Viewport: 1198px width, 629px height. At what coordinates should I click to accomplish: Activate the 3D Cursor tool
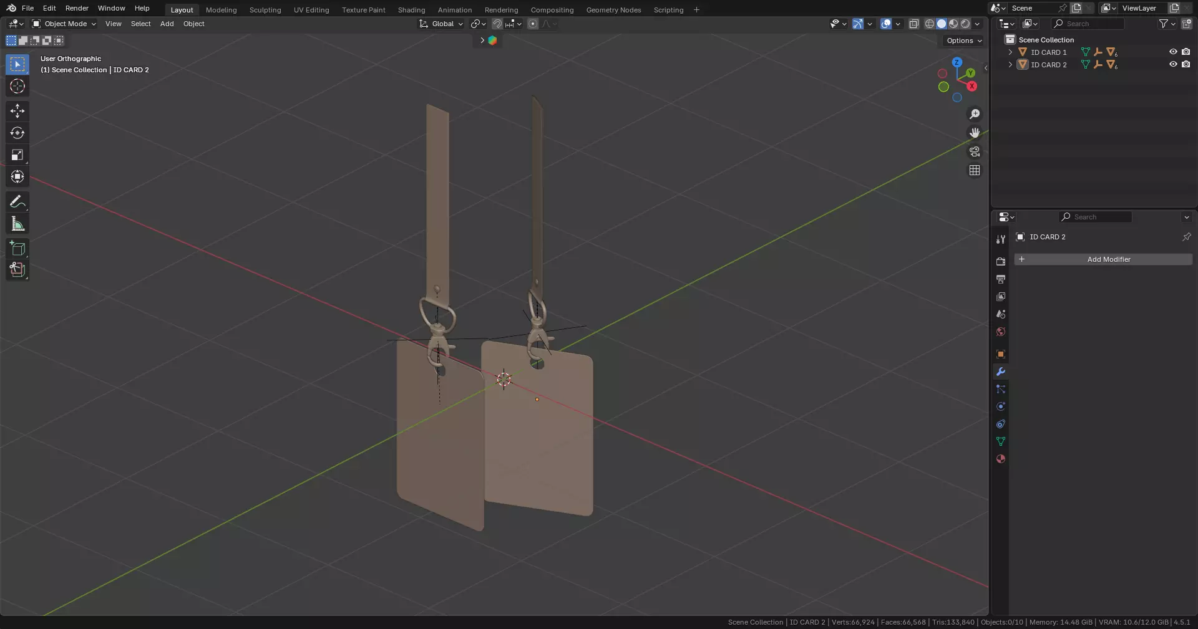[17, 86]
